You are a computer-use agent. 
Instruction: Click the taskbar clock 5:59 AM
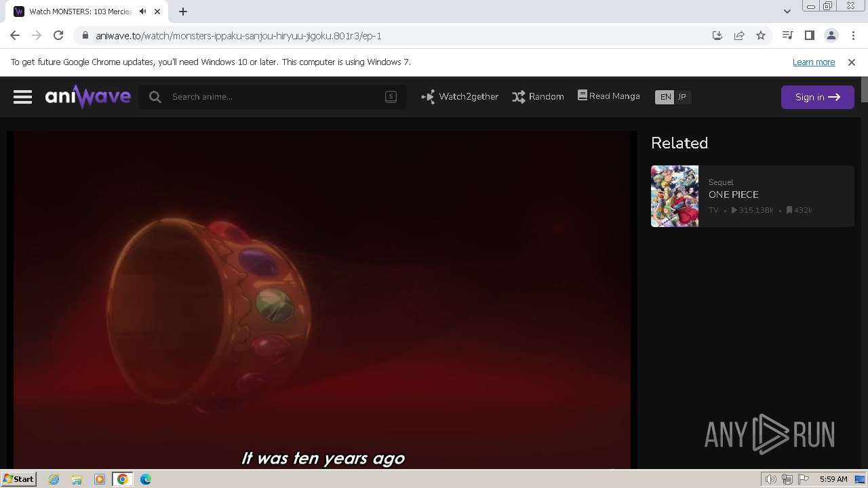coord(833,479)
